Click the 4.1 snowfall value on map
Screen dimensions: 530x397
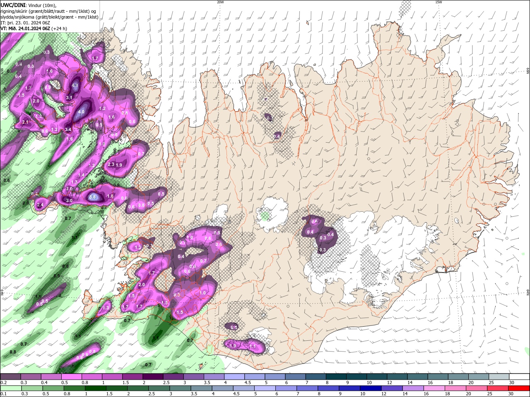[75, 86]
